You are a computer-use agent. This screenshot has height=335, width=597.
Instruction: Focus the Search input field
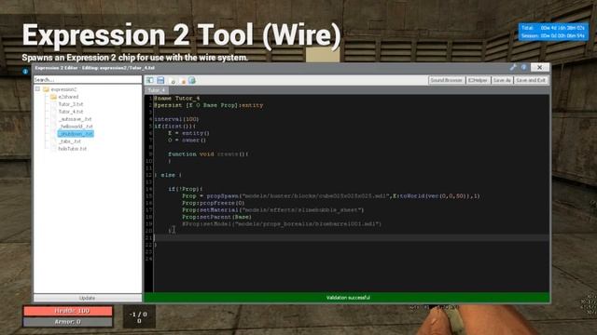point(88,79)
